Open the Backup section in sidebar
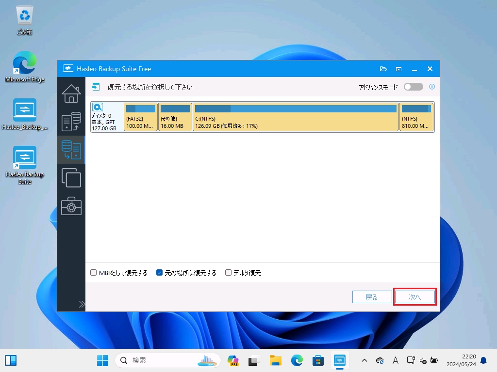The width and height of the screenshot is (497, 372). tap(71, 122)
